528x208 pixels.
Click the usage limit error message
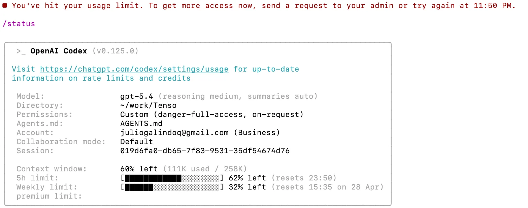coord(264,6)
